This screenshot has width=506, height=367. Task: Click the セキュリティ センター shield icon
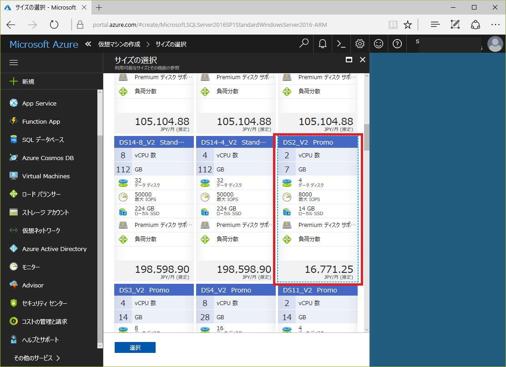click(14, 303)
